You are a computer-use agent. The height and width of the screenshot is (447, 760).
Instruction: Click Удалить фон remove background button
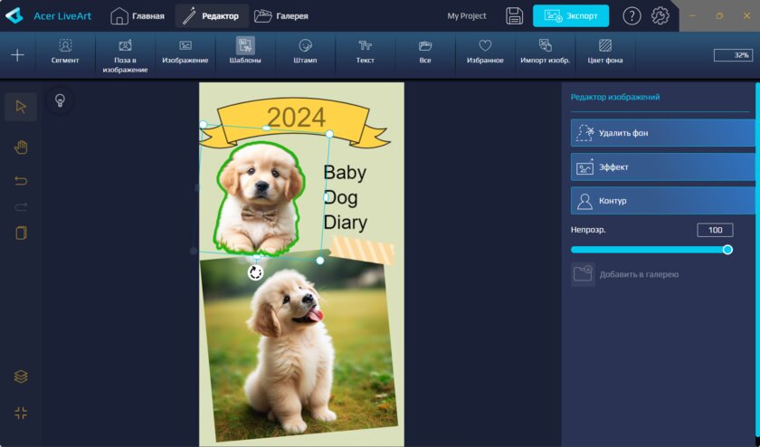click(662, 133)
